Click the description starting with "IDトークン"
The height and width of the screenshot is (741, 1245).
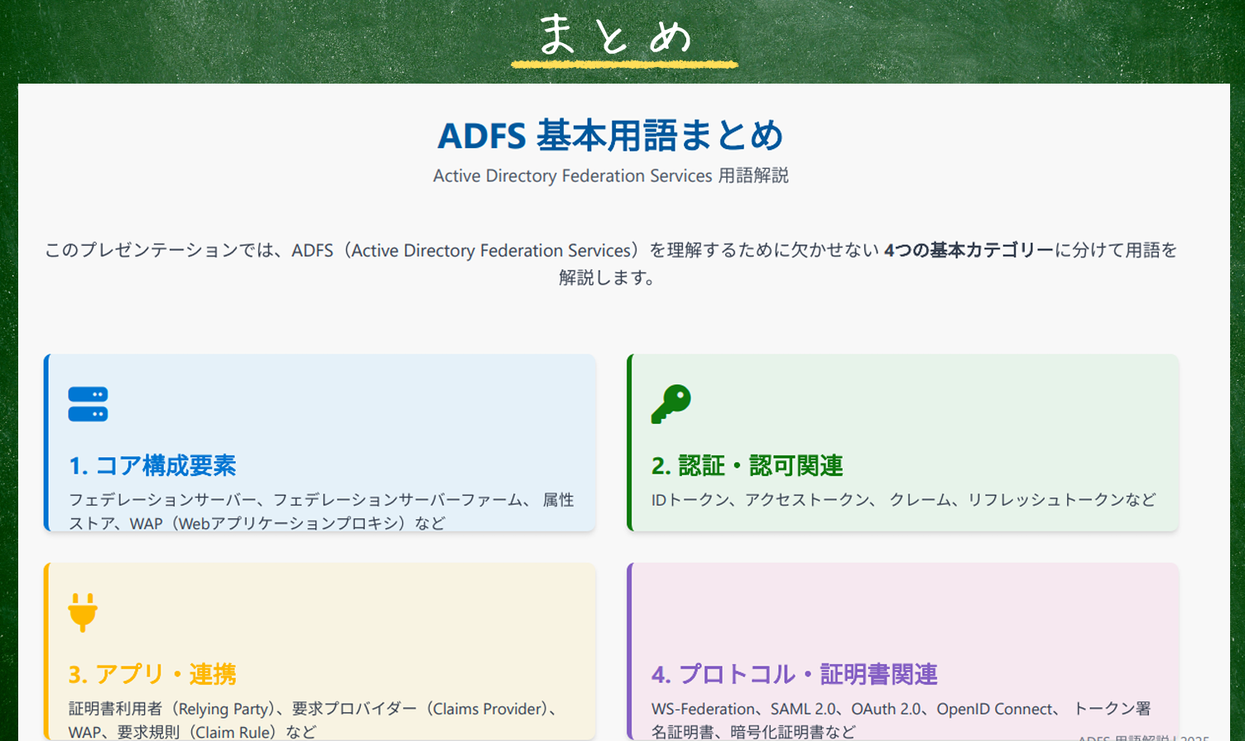(903, 499)
